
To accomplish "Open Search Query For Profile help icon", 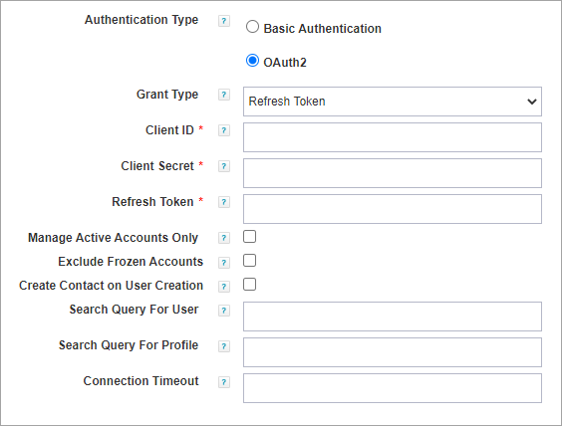I will click(224, 346).
